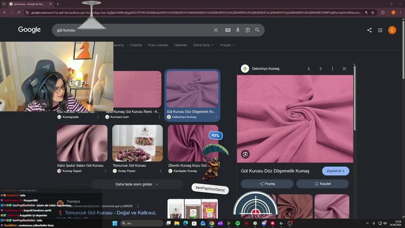The height and width of the screenshot is (228, 405).
Task: Expand Daha fazla resim göster
Action: 137,184
